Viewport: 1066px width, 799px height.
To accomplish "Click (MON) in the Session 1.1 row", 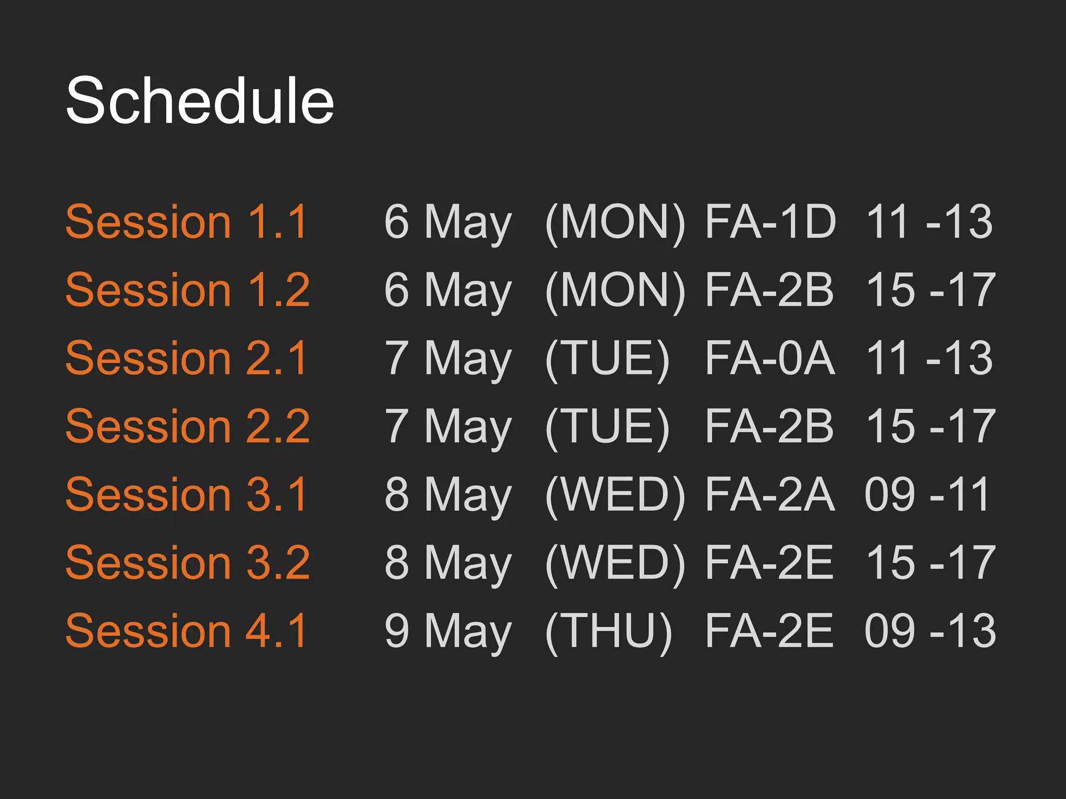I will [x=615, y=222].
